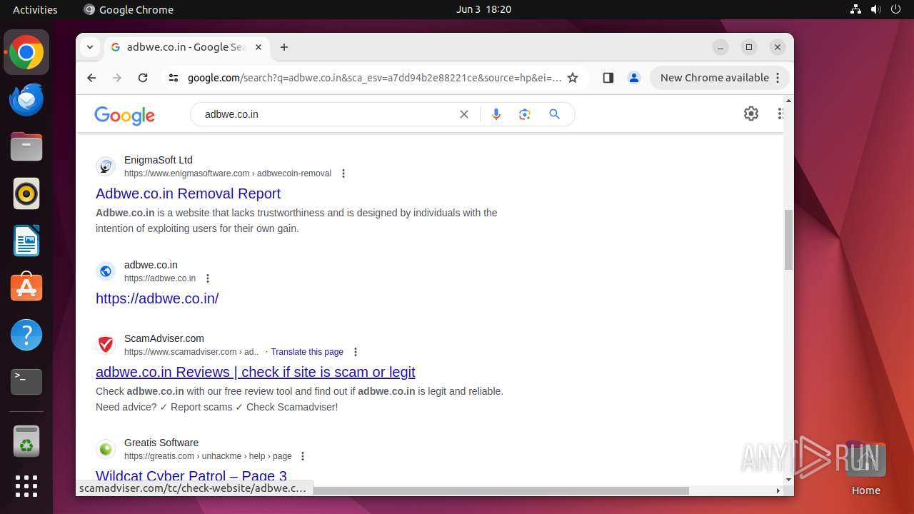Open the Google apps grid
Screen dimensions: 914x514
(780, 114)
